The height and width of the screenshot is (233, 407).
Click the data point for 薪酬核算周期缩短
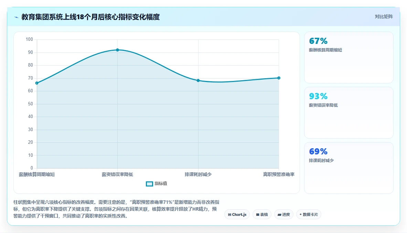coord(37,83)
